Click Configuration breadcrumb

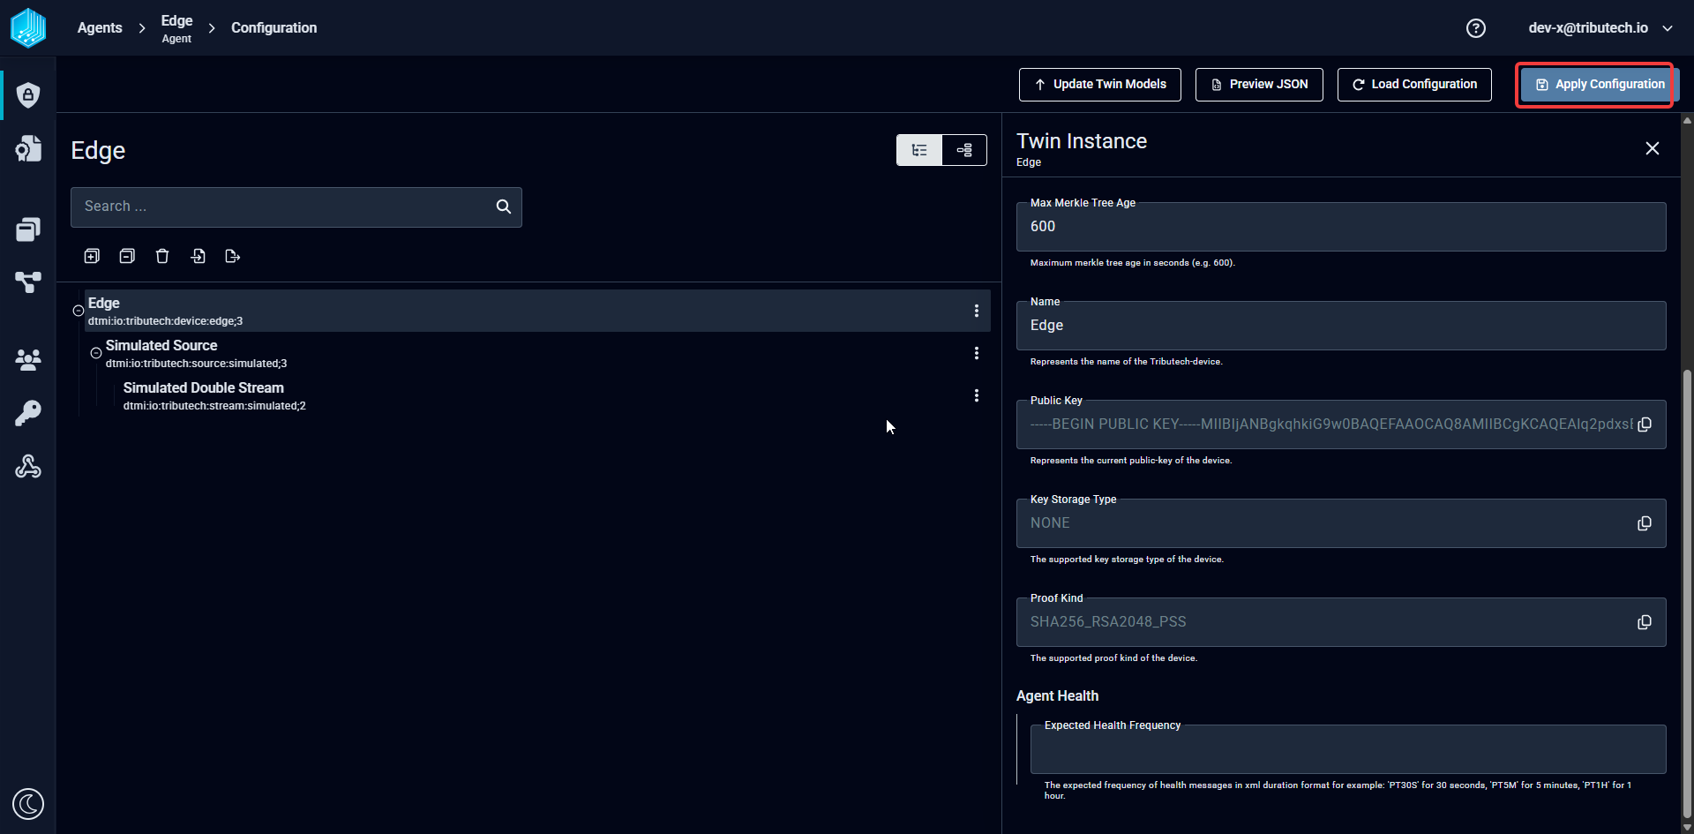pyautogui.click(x=274, y=28)
